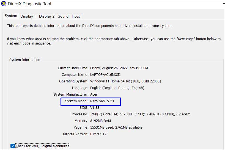Click the memory value 8192MB RAM
This screenshot has height=150, width=225.
[x=100, y=121]
